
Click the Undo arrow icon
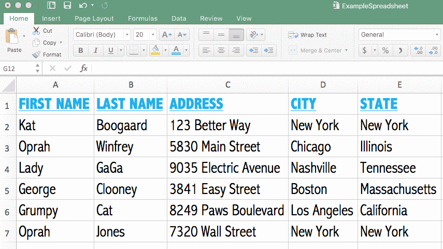tap(83, 6)
